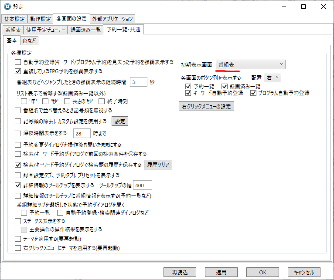The width and height of the screenshot is (334, 280).
Task: Click the 強調表示の継続時間 seconds field
Action: (139, 82)
